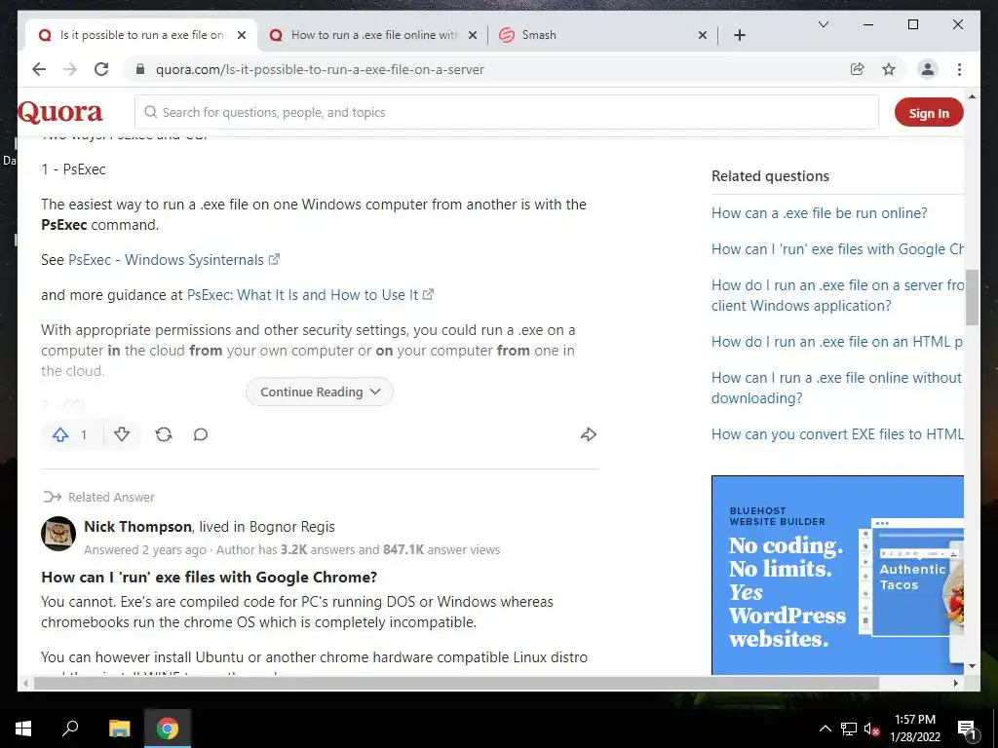Open 'run a .exe file online without downloading?'

[x=837, y=388]
